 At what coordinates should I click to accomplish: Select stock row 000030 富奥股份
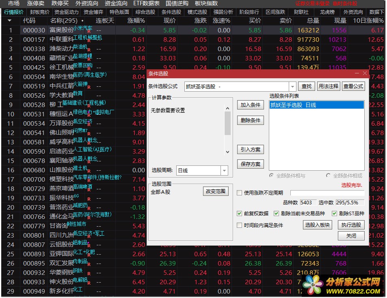[x=192, y=30]
